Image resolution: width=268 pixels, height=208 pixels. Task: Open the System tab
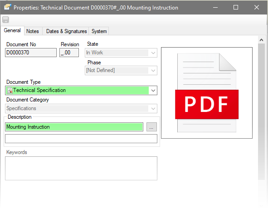click(x=99, y=31)
